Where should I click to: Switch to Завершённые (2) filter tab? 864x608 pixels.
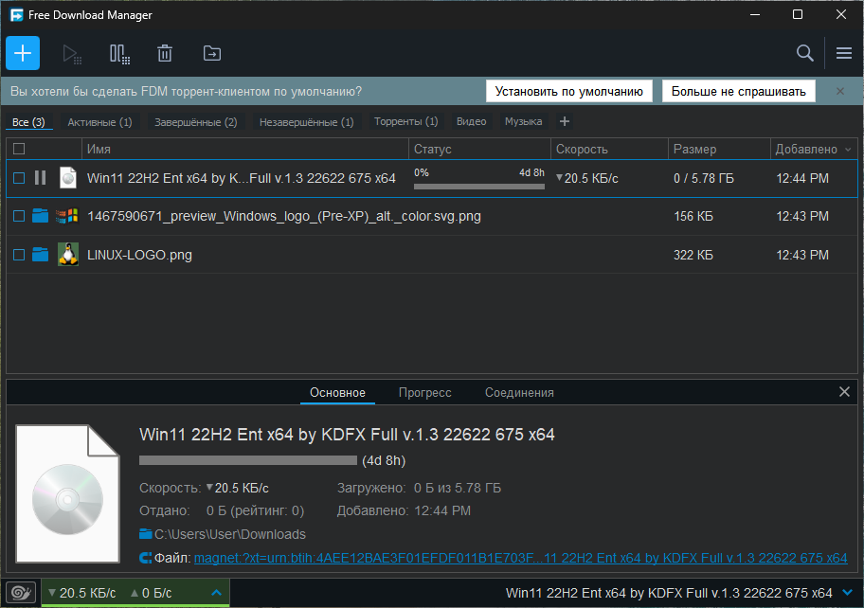point(195,122)
